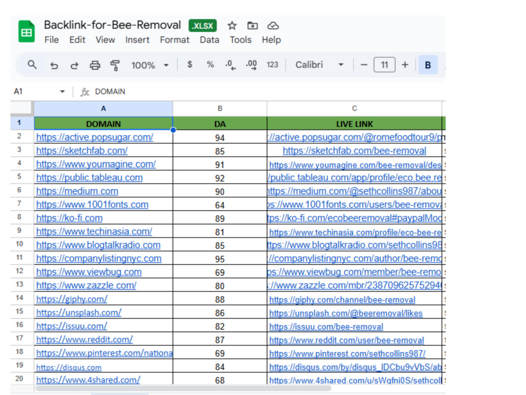Toggle bold formatting
The height and width of the screenshot is (395, 526).
tap(428, 65)
